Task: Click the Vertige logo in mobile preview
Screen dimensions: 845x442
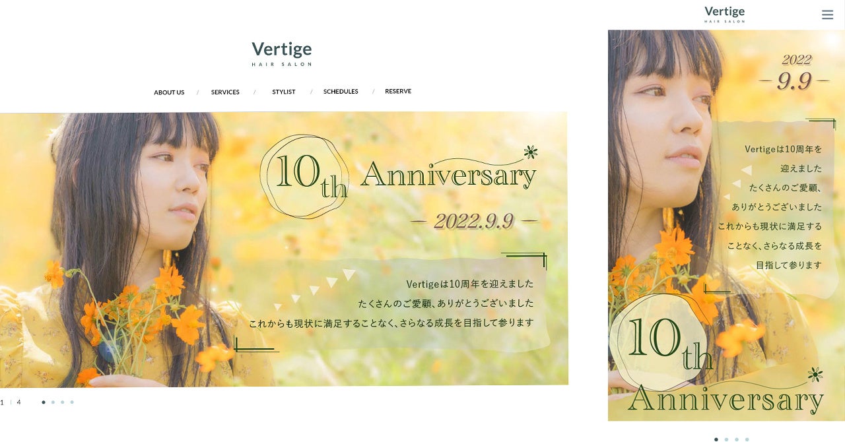Action: (x=724, y=15)
